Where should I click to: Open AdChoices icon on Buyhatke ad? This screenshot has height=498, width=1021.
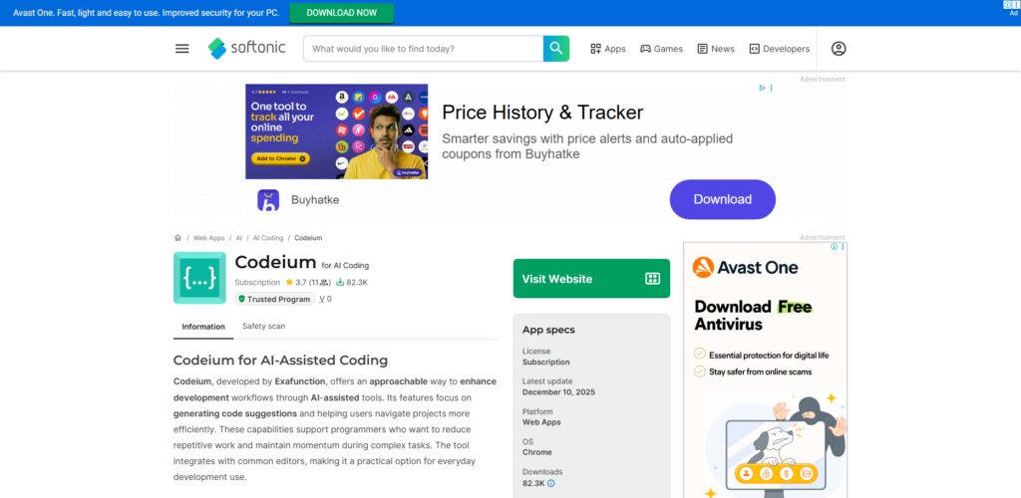[x=762, y=88]
